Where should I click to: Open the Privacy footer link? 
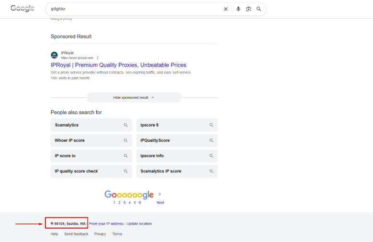(x=100, y=234)
